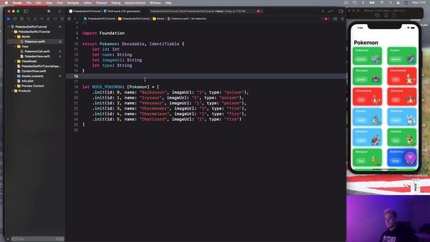Click the code review arrows icon
This screenshot has height=242, width=430.
[x=331, y=11]
